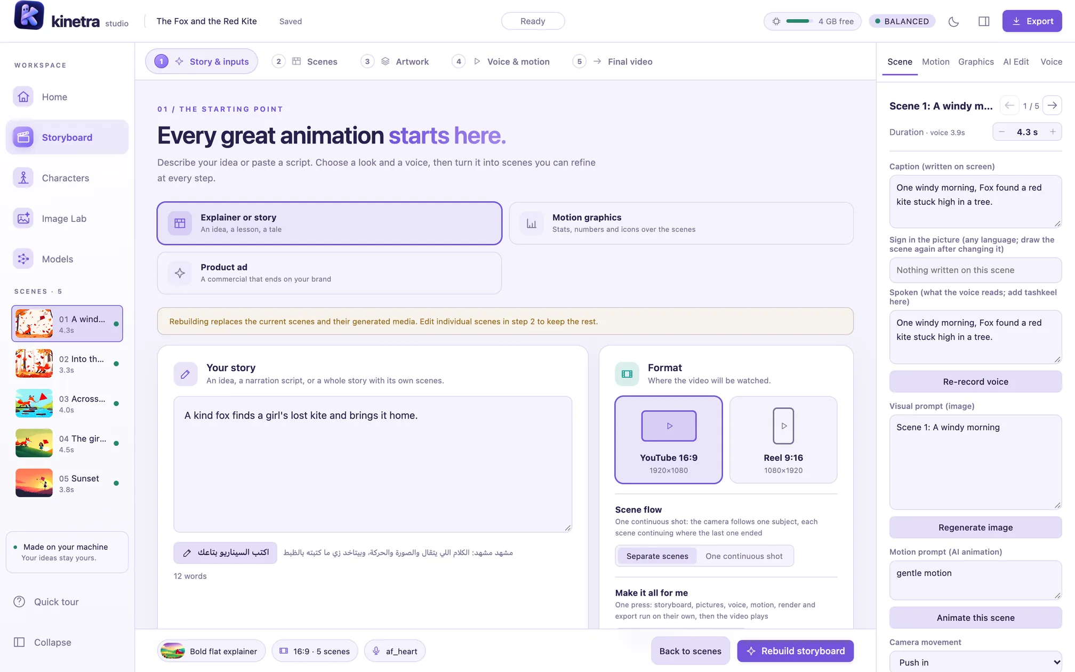Click Animate this scene

[x=975, y=618]
